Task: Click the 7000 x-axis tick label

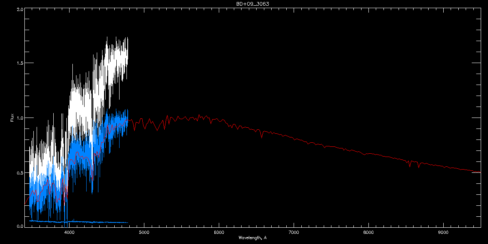Action: 294,233
